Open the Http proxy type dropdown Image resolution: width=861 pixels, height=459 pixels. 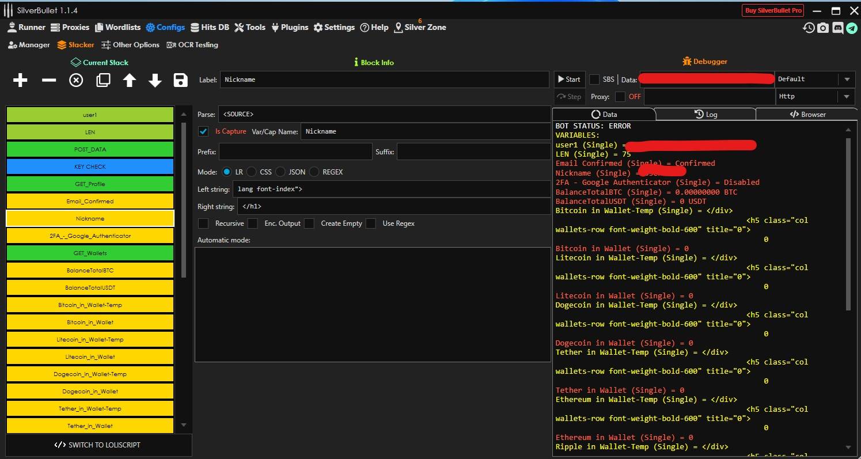(x=815, y=96)
